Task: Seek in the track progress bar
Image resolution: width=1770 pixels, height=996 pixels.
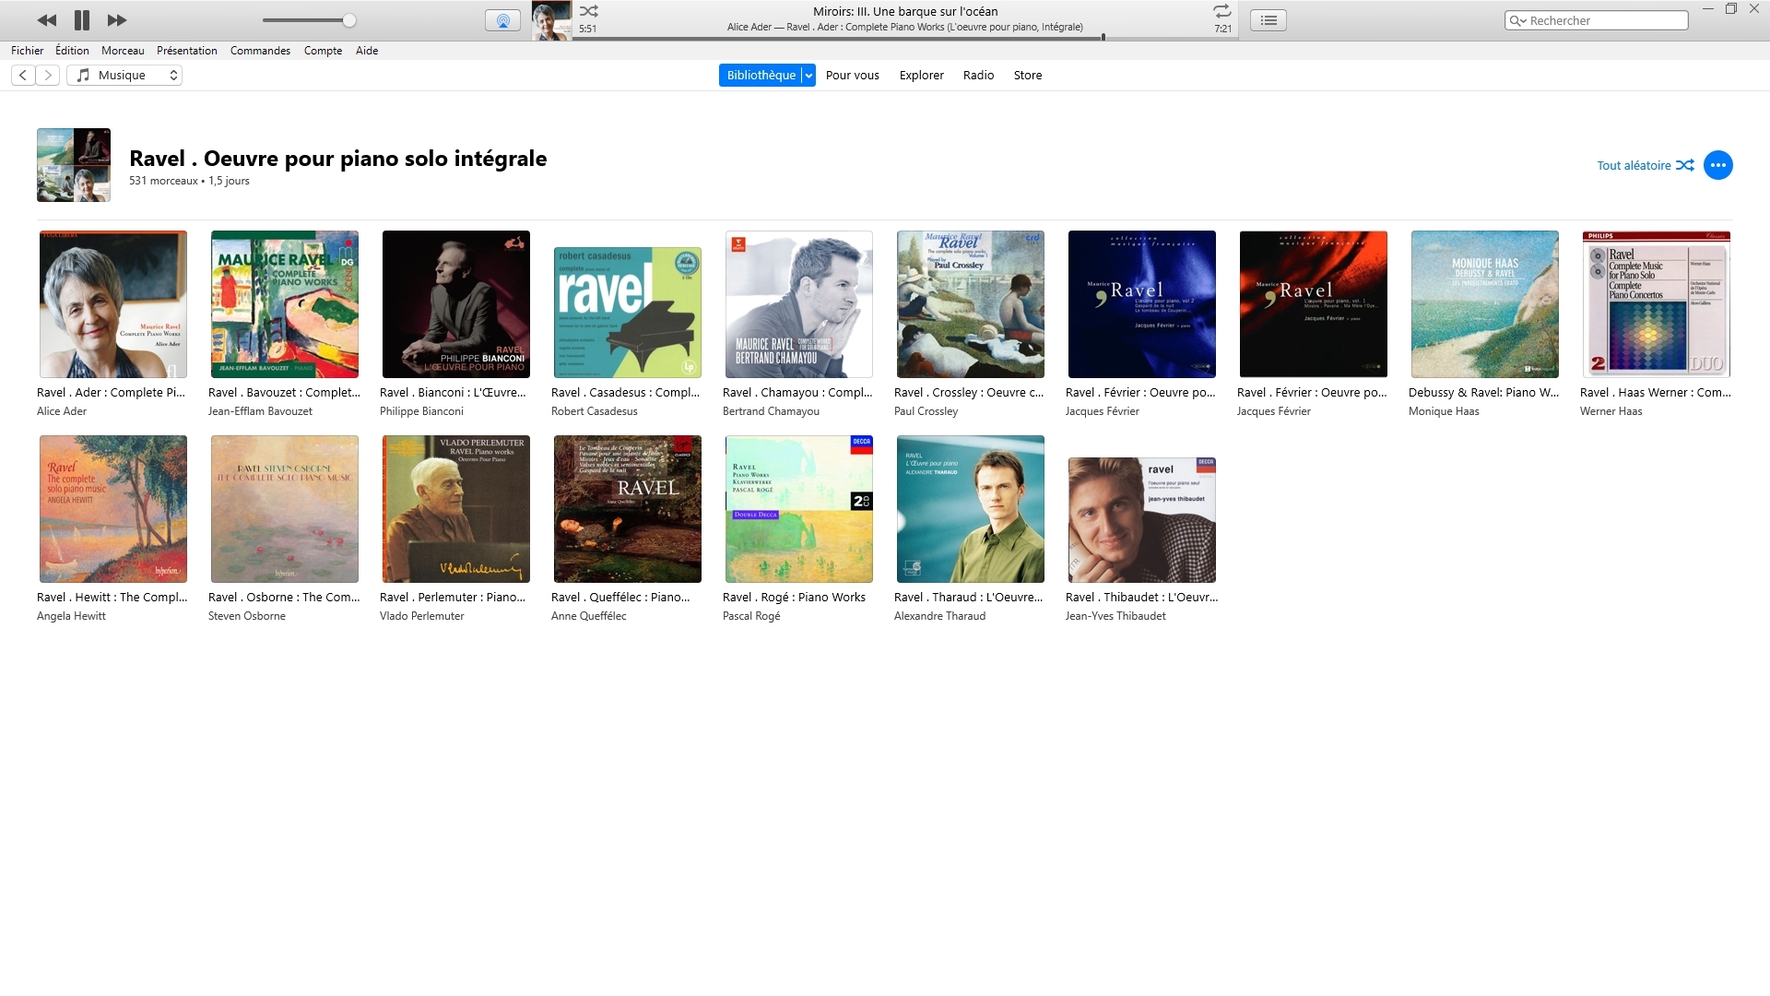Action: (x=905, y=38)
